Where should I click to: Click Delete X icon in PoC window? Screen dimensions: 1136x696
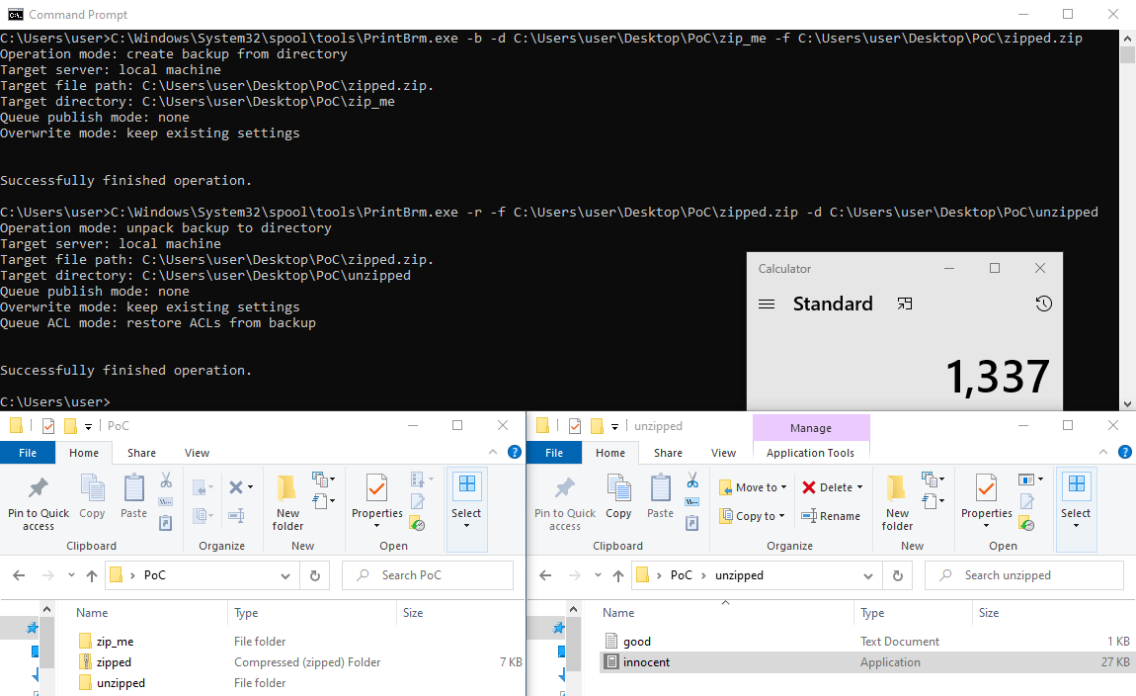[236, 487]
